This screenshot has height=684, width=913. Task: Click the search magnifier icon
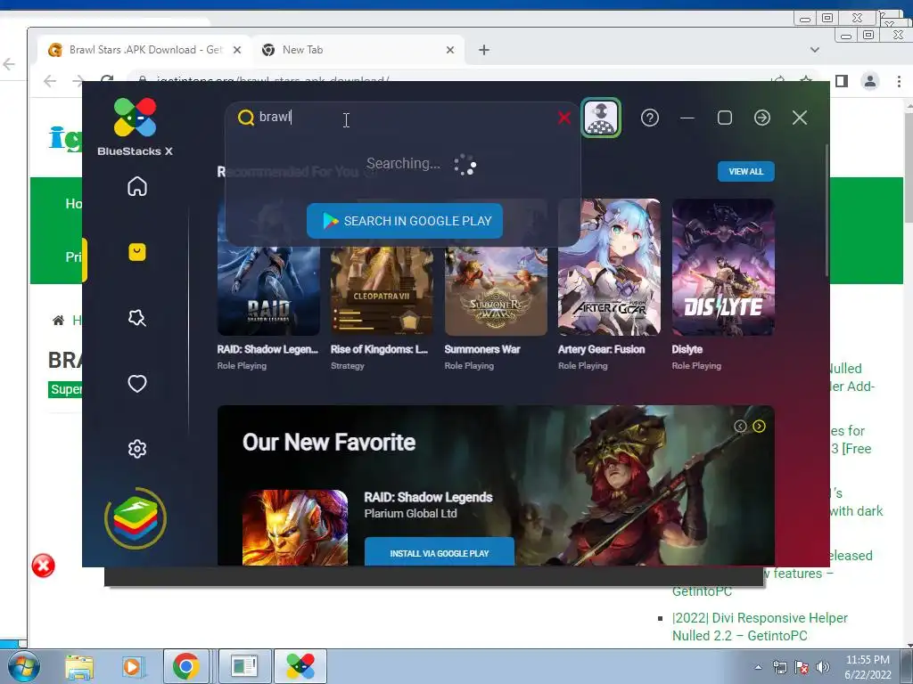click(x=246, y=118)
